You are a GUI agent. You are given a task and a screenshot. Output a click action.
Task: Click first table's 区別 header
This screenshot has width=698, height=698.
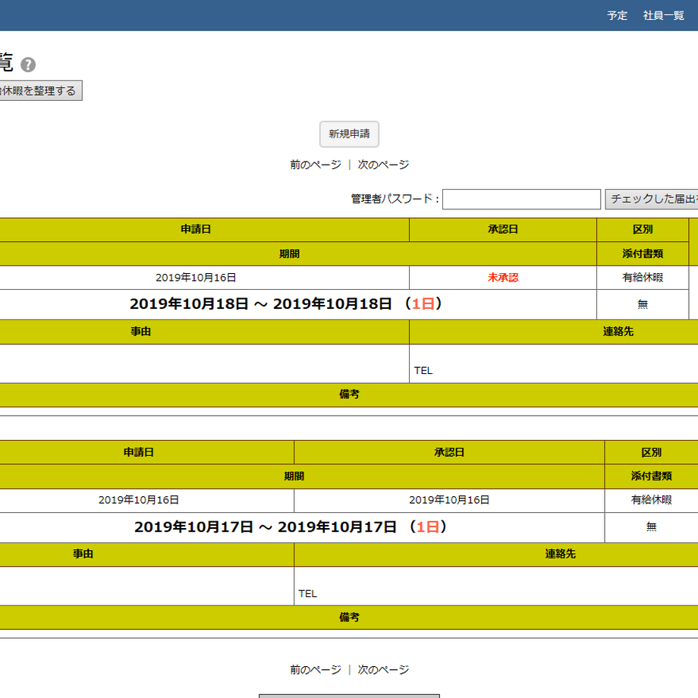(x=643, y=230)
